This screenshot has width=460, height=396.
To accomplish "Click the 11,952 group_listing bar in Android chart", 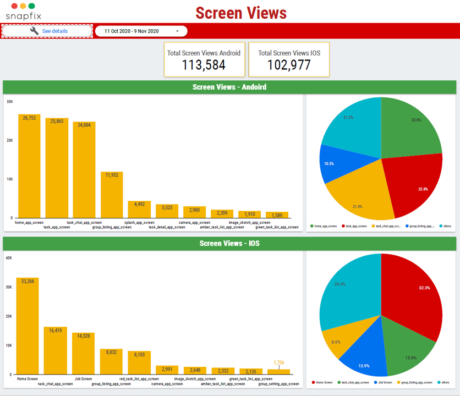I will click(112, 195).
